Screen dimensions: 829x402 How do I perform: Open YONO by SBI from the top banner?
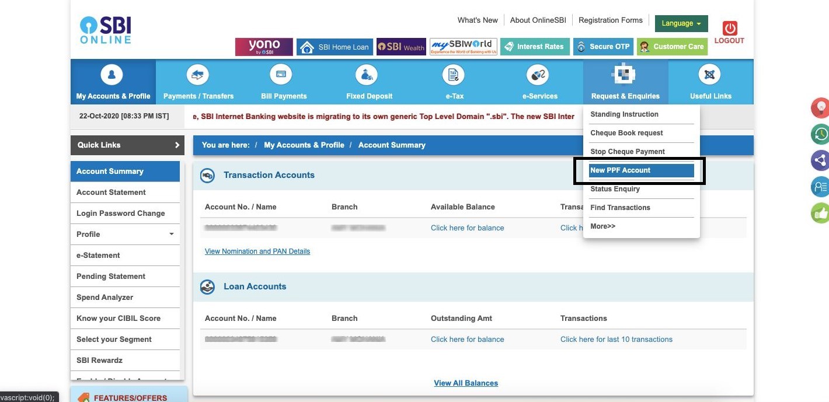click(x=263, y=46)
